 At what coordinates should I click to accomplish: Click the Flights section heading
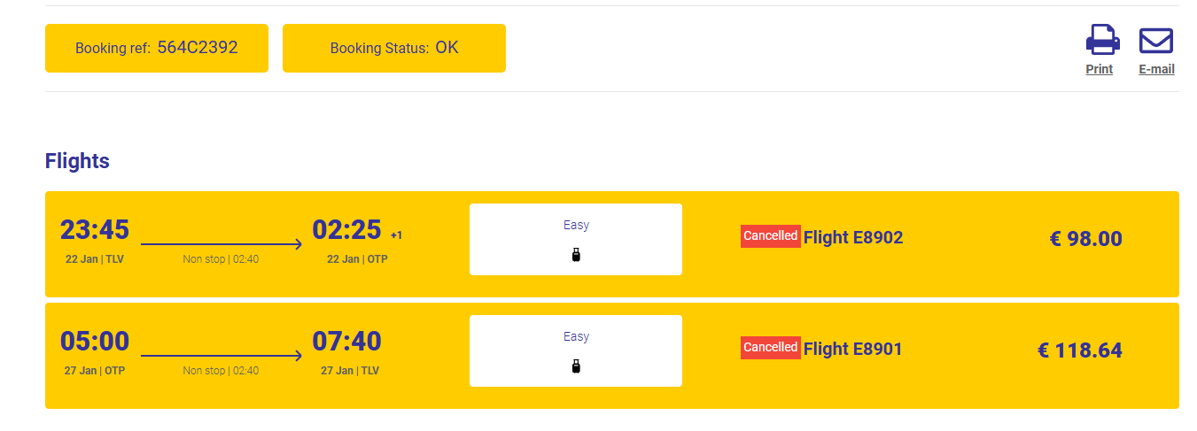77,161
